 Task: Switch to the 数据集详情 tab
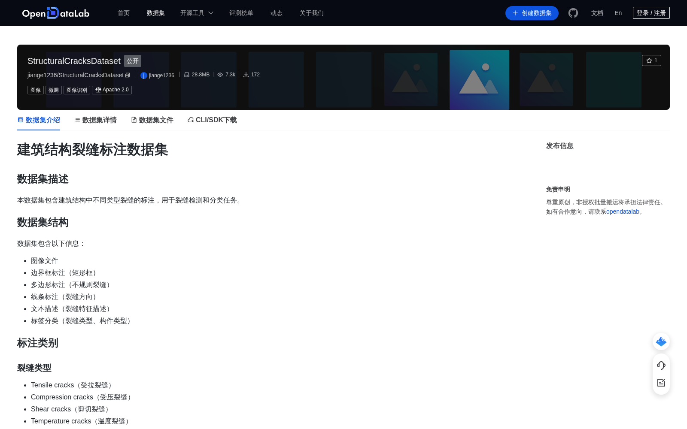tap(95, 120)
